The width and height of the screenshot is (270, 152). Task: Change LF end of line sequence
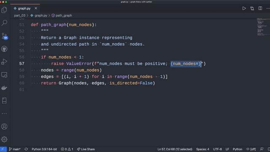pyautogui.click(x=227, y=149)
